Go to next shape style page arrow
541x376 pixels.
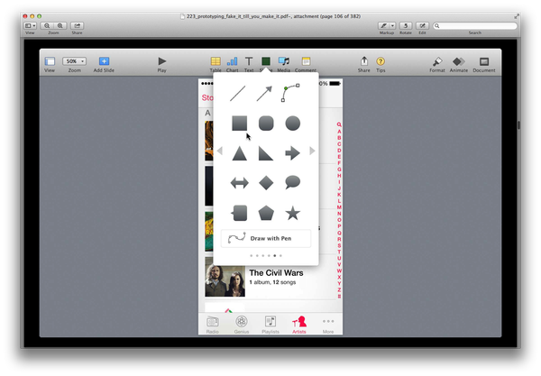312,151
